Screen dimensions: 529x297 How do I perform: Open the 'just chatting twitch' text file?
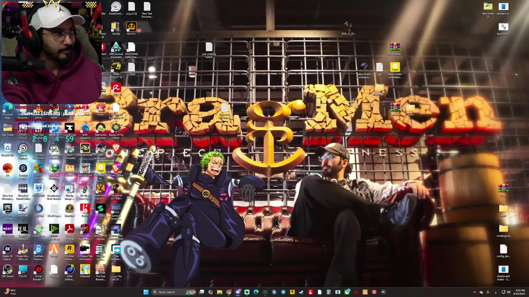[x=209, y=50]
